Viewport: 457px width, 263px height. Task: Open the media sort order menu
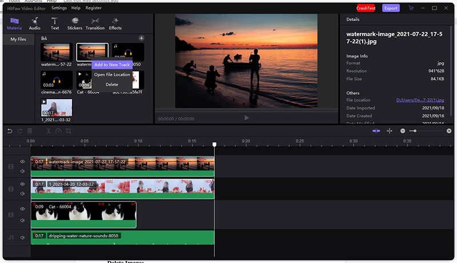44,38
